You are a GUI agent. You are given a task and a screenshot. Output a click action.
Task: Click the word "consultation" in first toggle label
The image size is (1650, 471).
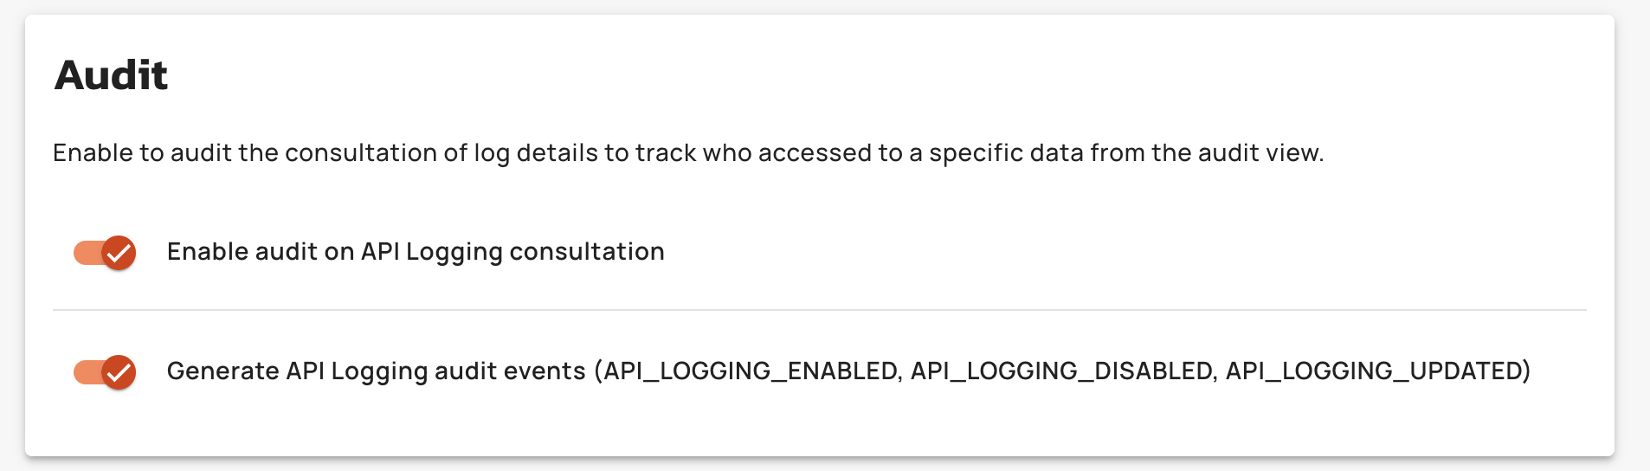coord(587,252)
